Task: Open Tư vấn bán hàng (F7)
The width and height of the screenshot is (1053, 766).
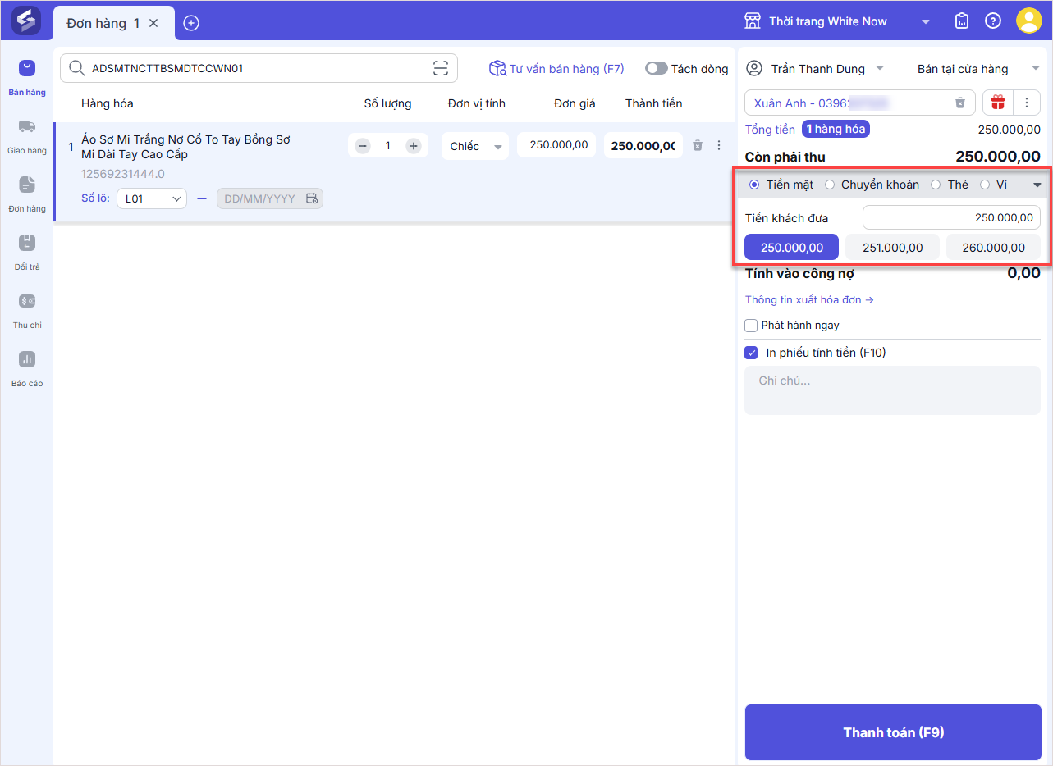Action: [556, 69]
